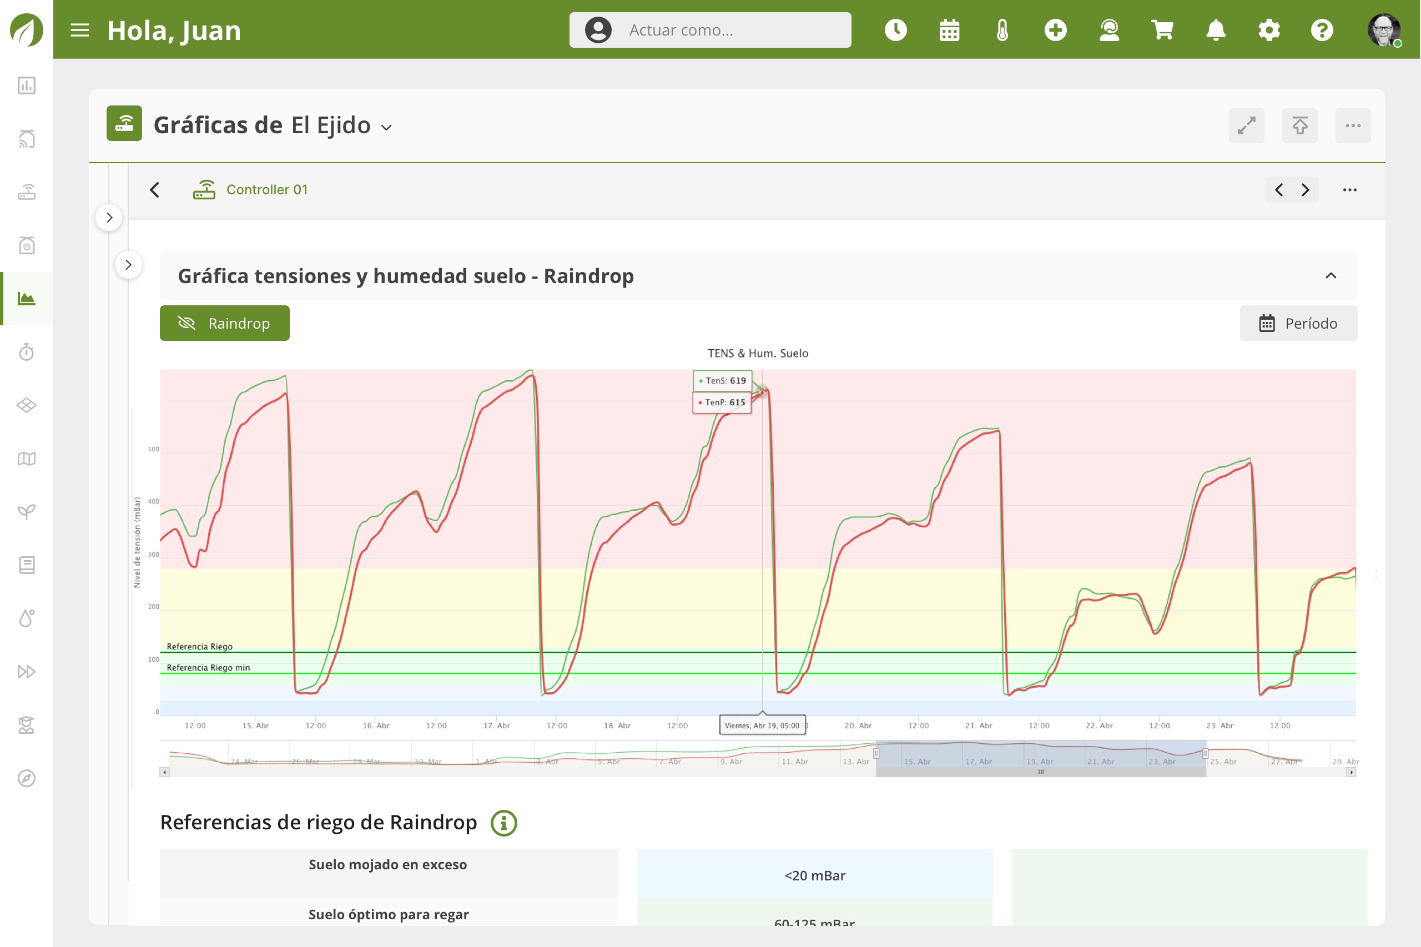
Task: Open the map icon in sidebar
Action: coord(27,459)
